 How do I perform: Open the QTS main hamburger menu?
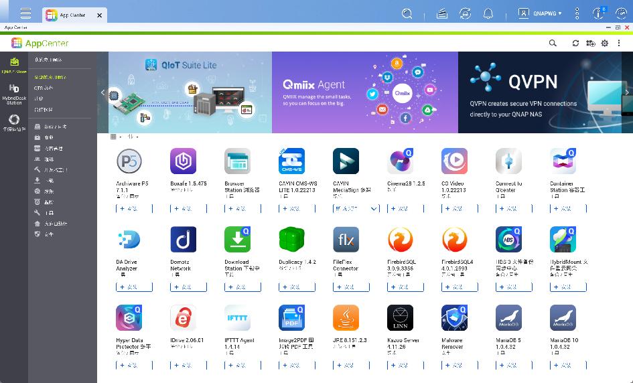25,13
